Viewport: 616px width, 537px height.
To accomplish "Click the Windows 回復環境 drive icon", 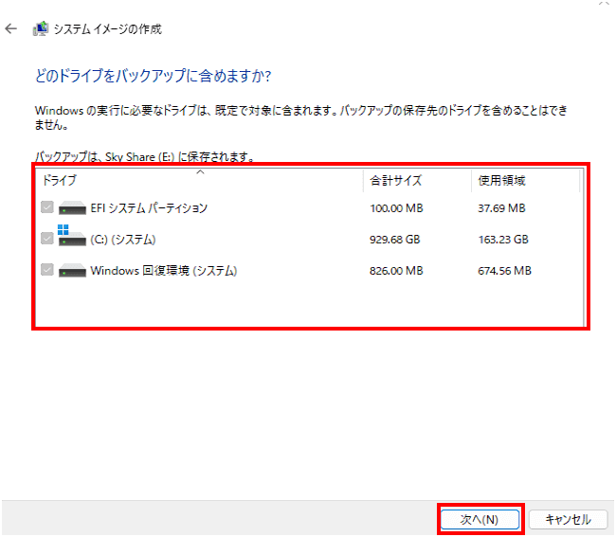I will [x=72, y=271].
